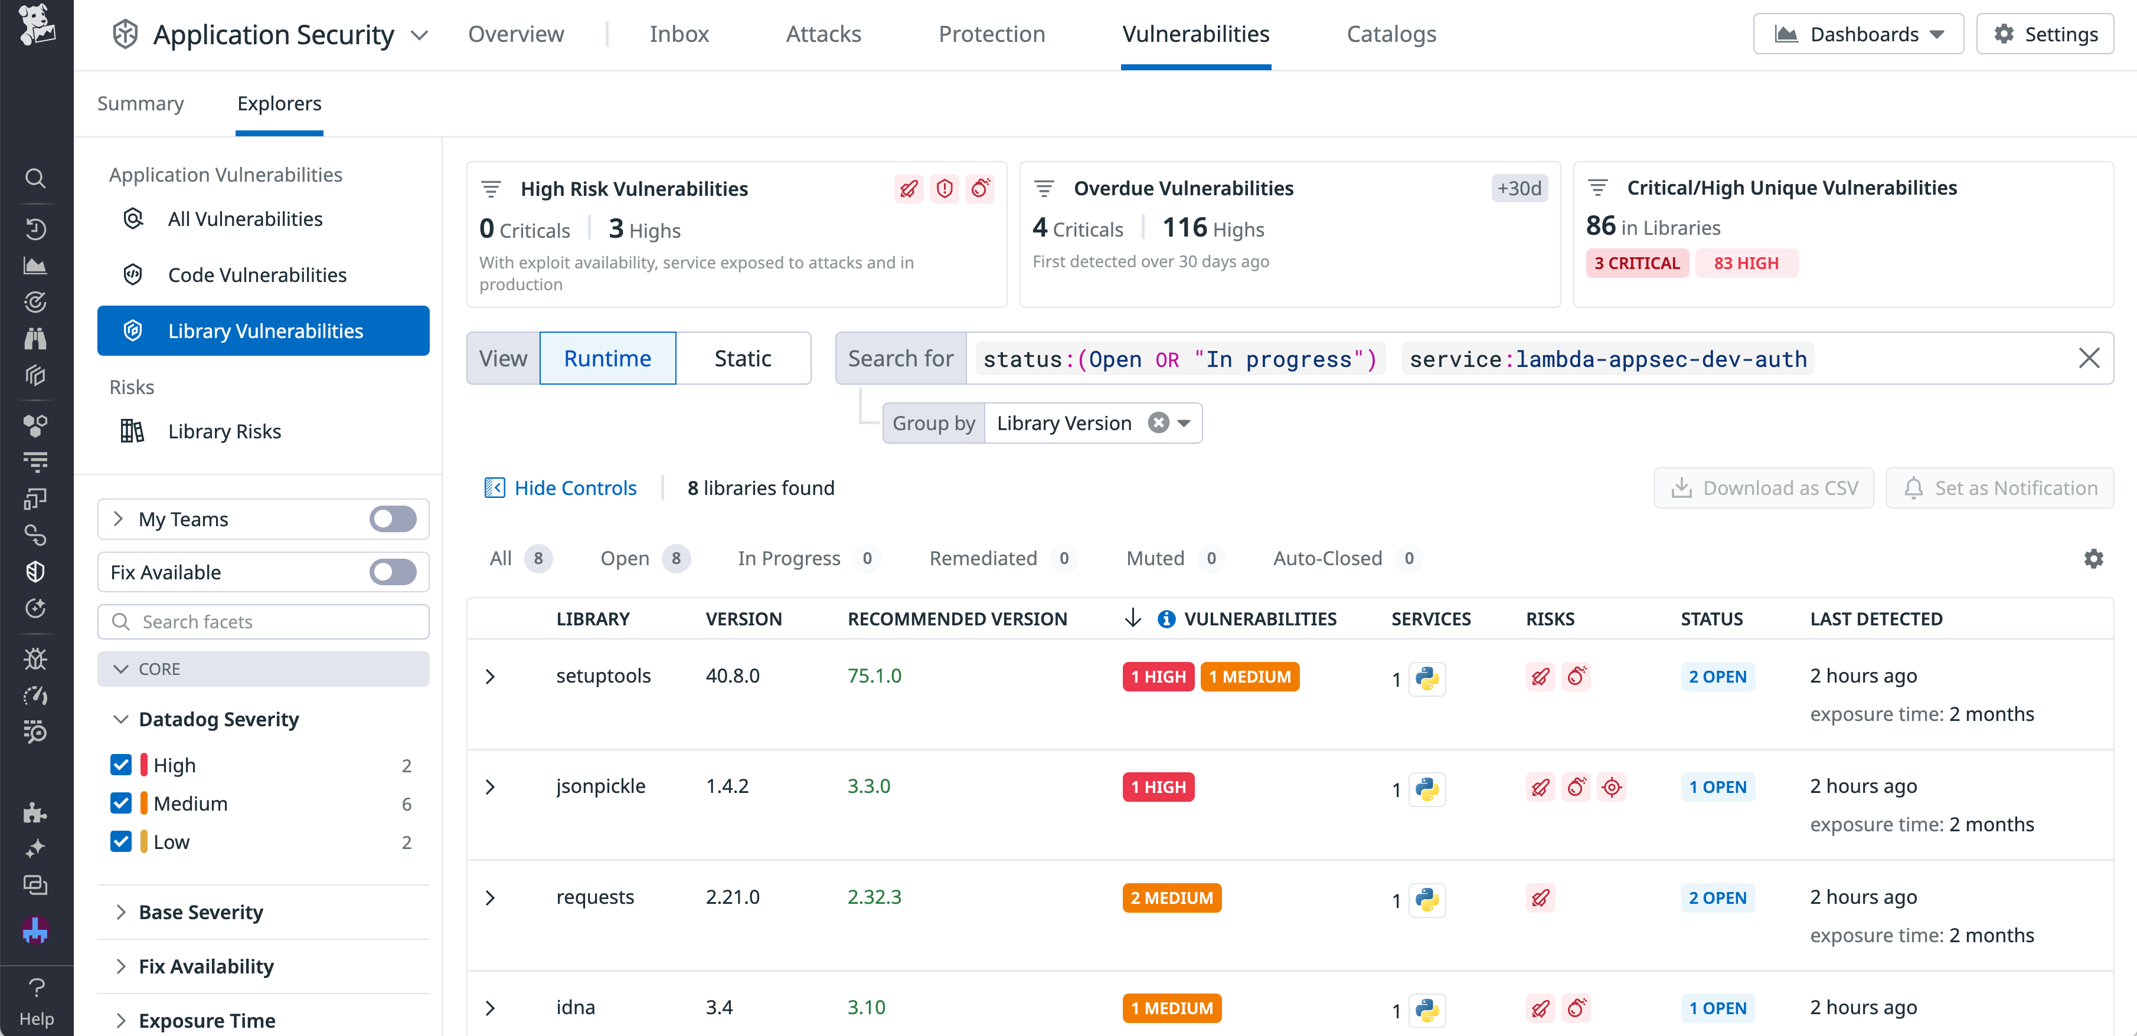
Task: Click the filter icon on the Overdue Vulnerabilities card
Action: pos(1044,188)
